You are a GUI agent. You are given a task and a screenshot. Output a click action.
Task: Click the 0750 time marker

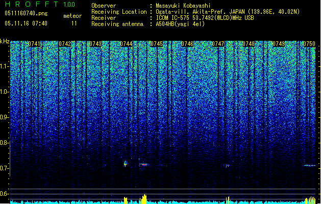pyautogui.click(x=309, y=44)
